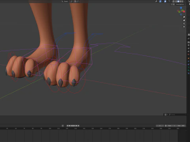The width and height of the screenshot is (190, 142).
Task: Toggle camera view icon in viewport
Action: 184,24
